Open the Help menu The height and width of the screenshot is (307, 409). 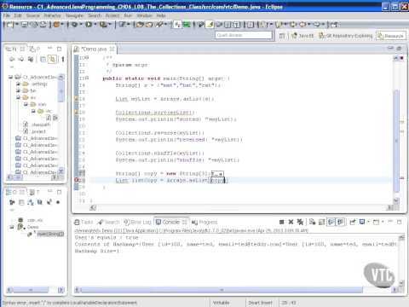tap(161, 15)
